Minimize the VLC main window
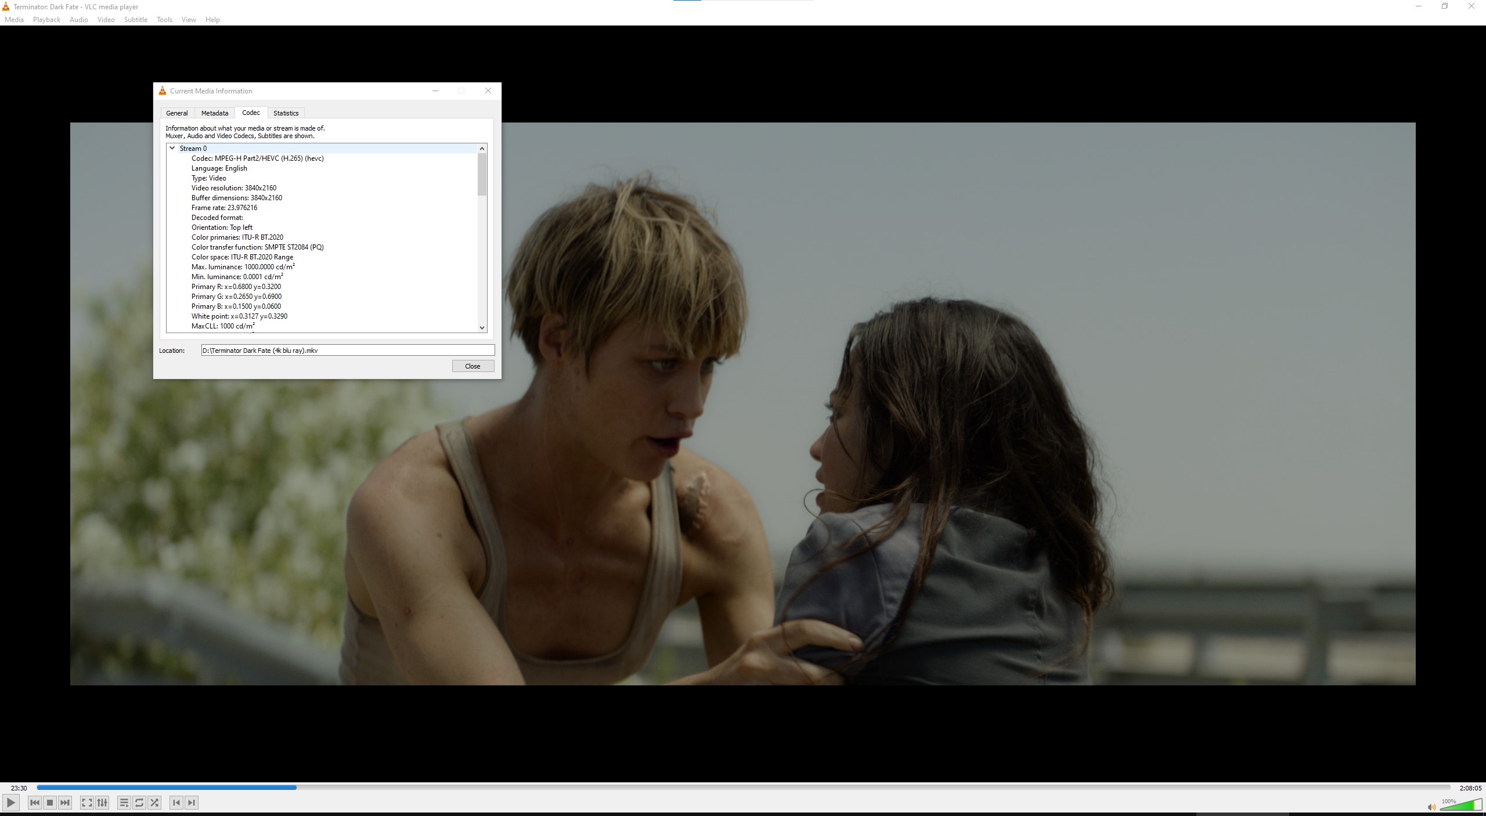This screenshot has width=1486, height=816. point(1418,6)
